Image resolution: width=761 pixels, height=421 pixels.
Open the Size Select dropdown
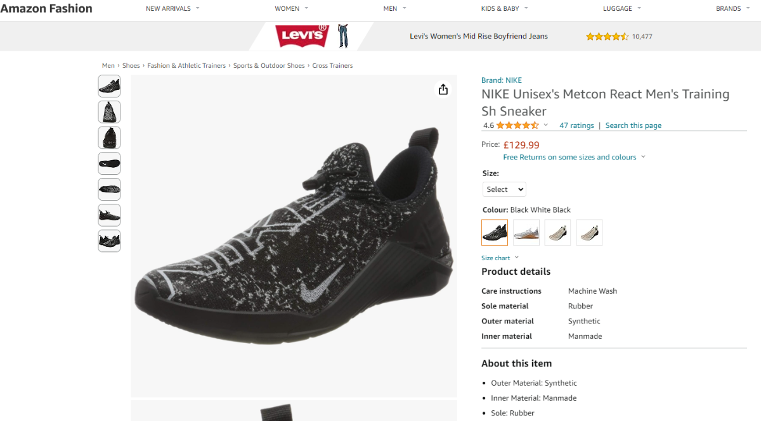[504, 189]
